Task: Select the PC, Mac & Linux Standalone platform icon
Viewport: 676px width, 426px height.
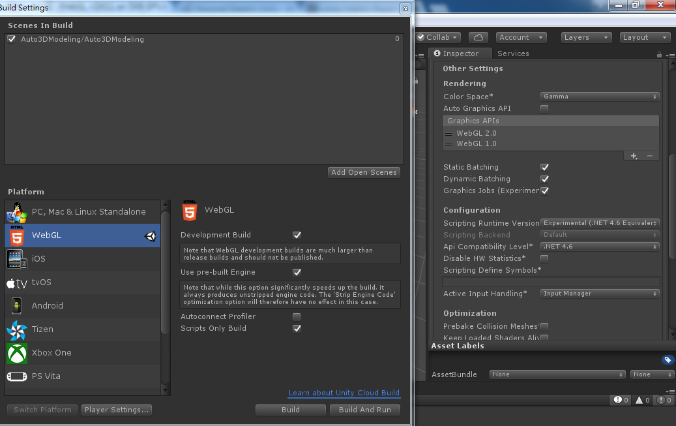Action: (17, 212)
